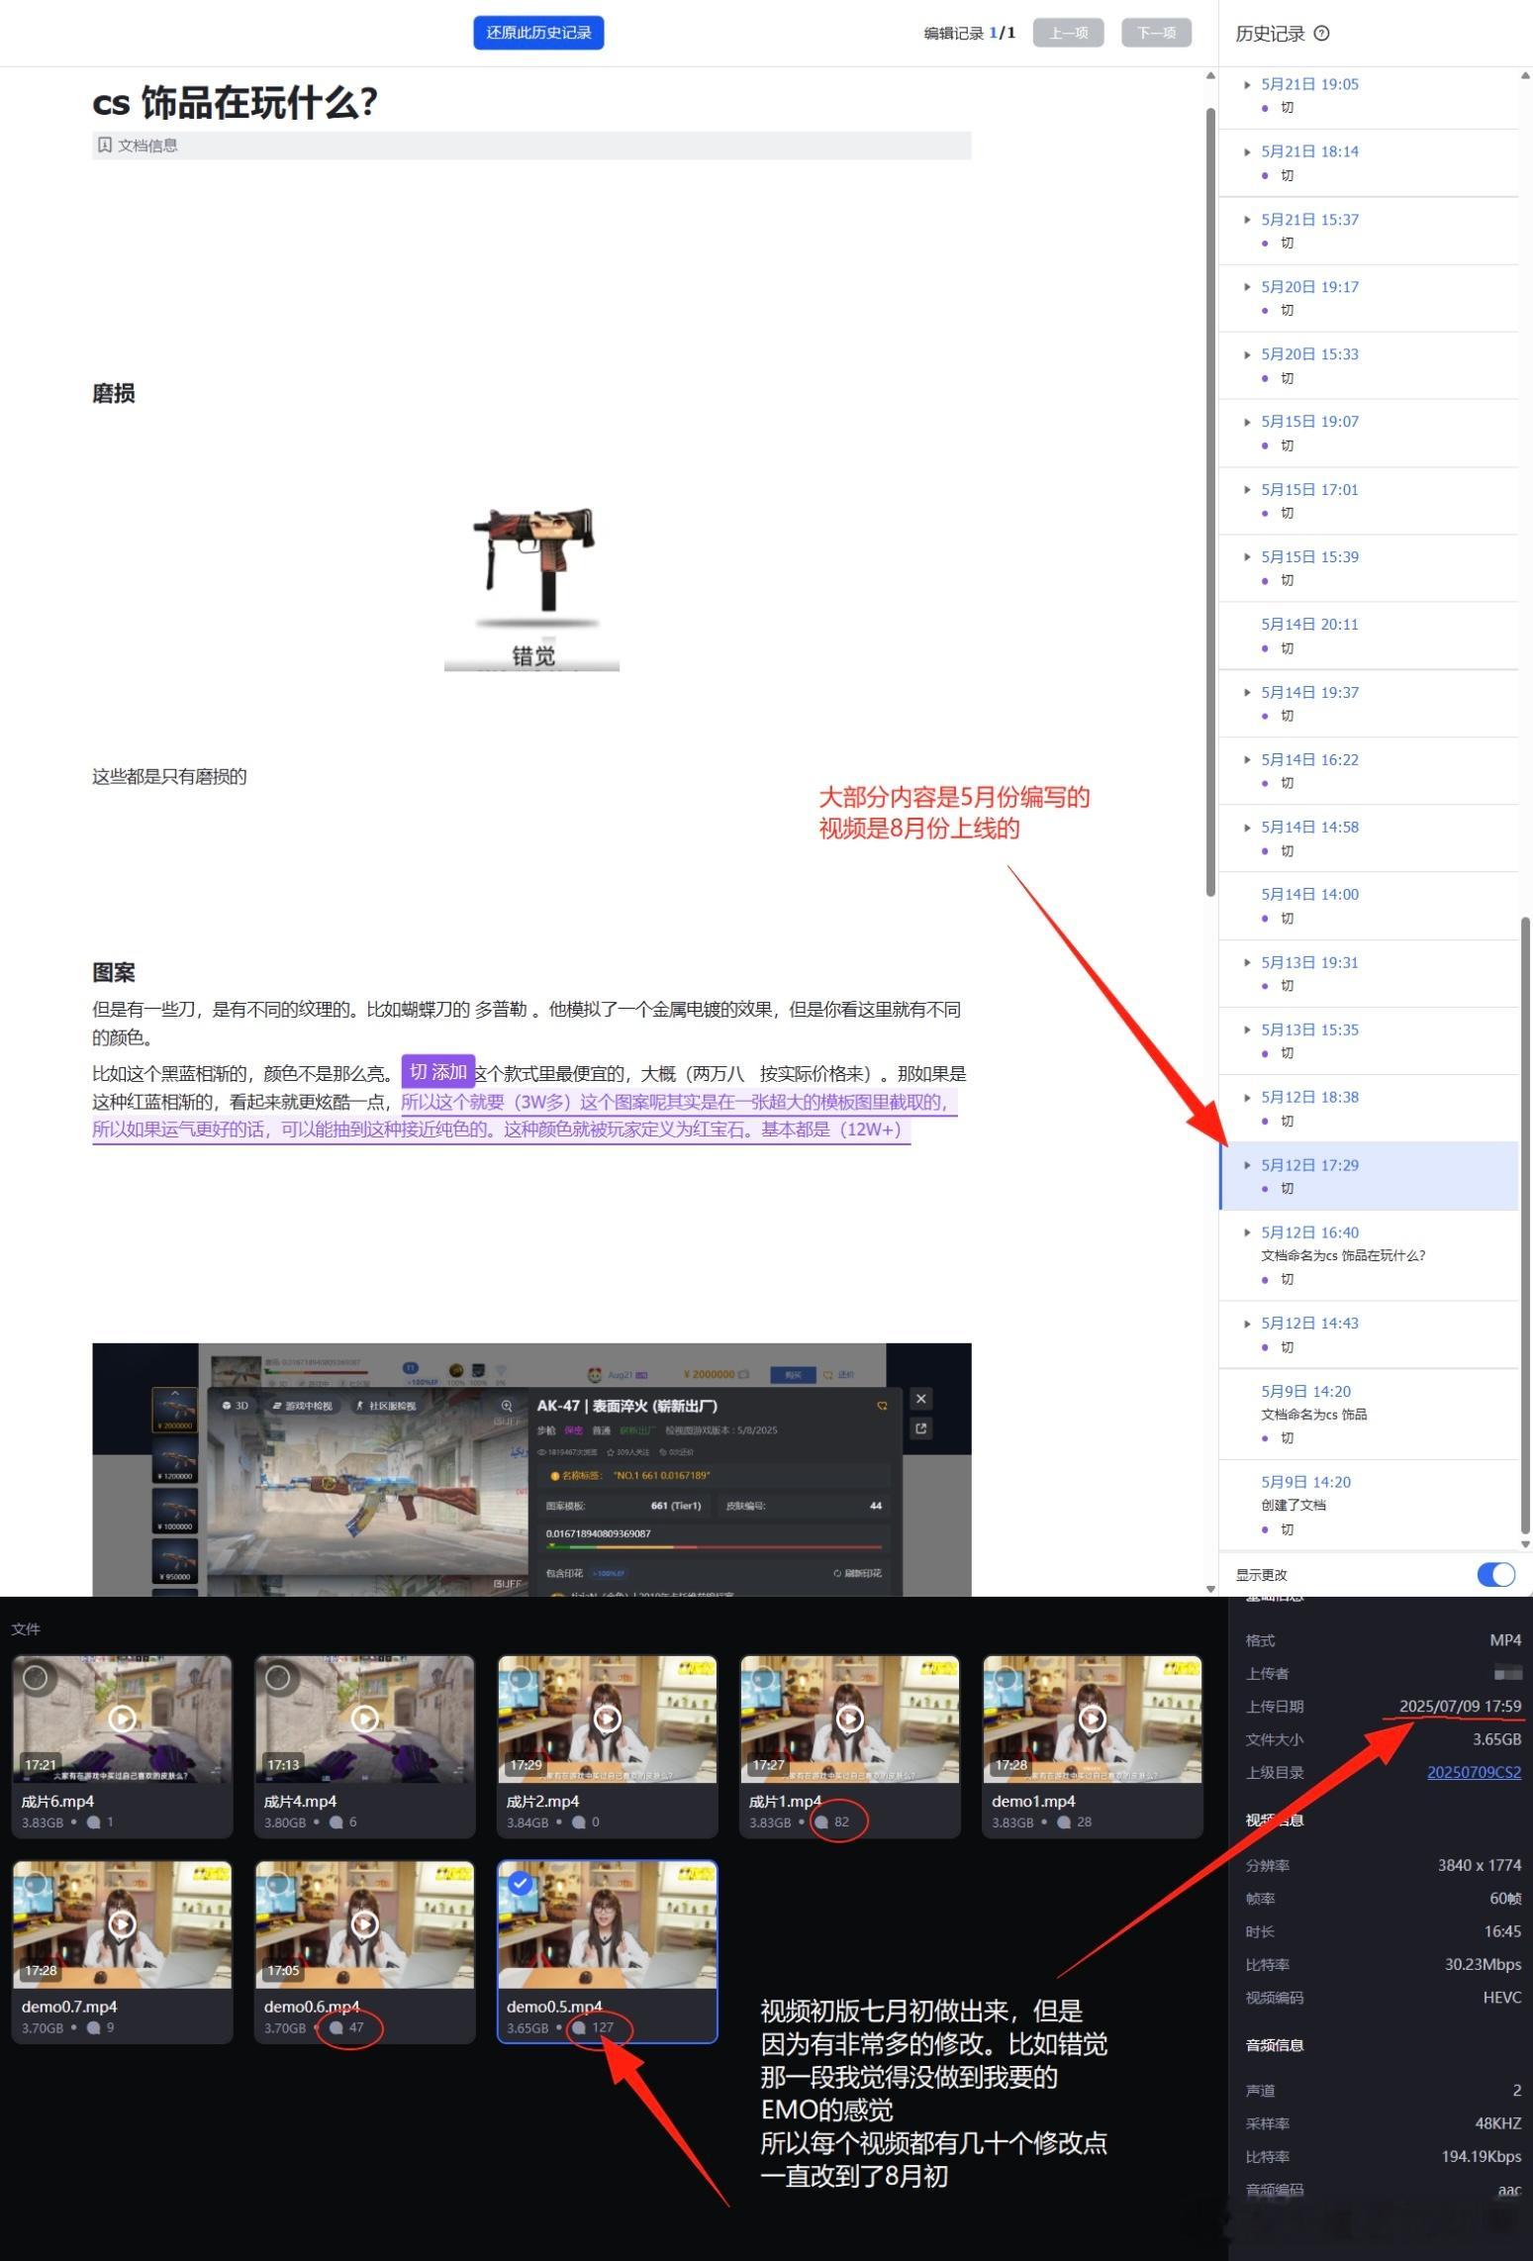Open the 5月14日 20:11 history record
1533x2261 pixels.
click(x=1368, y=636)
